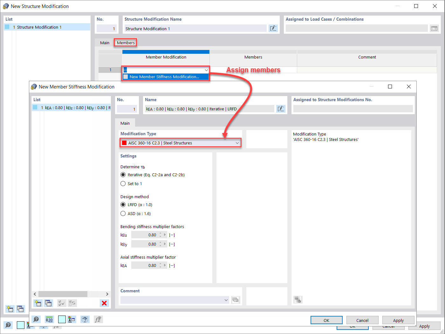Cancel the Member Stiffness Modification dialog

(x=362, y=320)
